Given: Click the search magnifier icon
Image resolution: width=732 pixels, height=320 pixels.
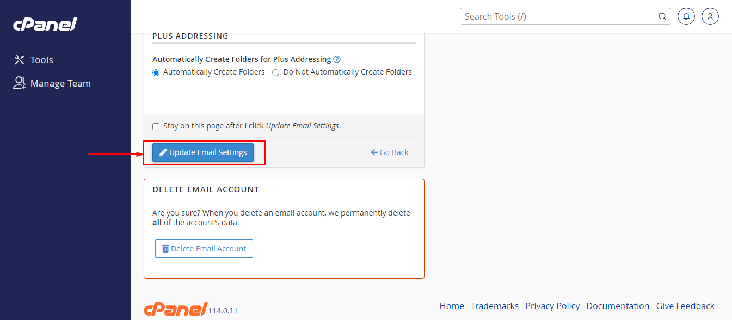Looking at the screenshot, I should point(662,16).
